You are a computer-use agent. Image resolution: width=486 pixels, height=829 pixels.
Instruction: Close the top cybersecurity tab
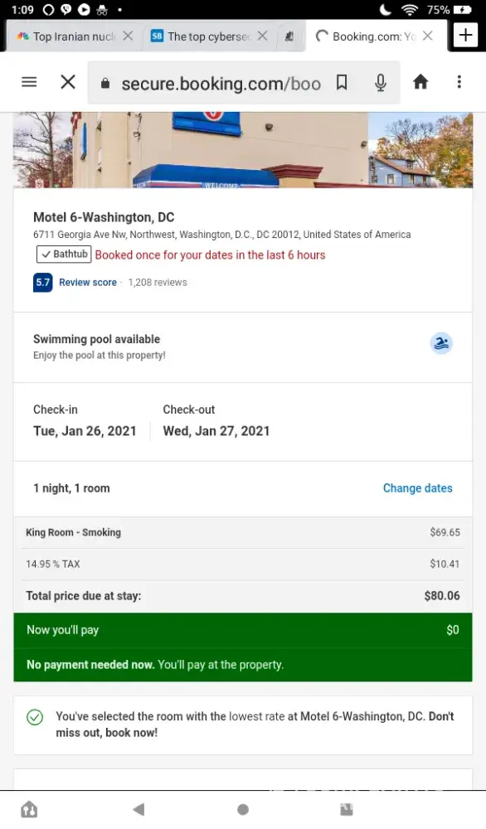tap(262, 36)
